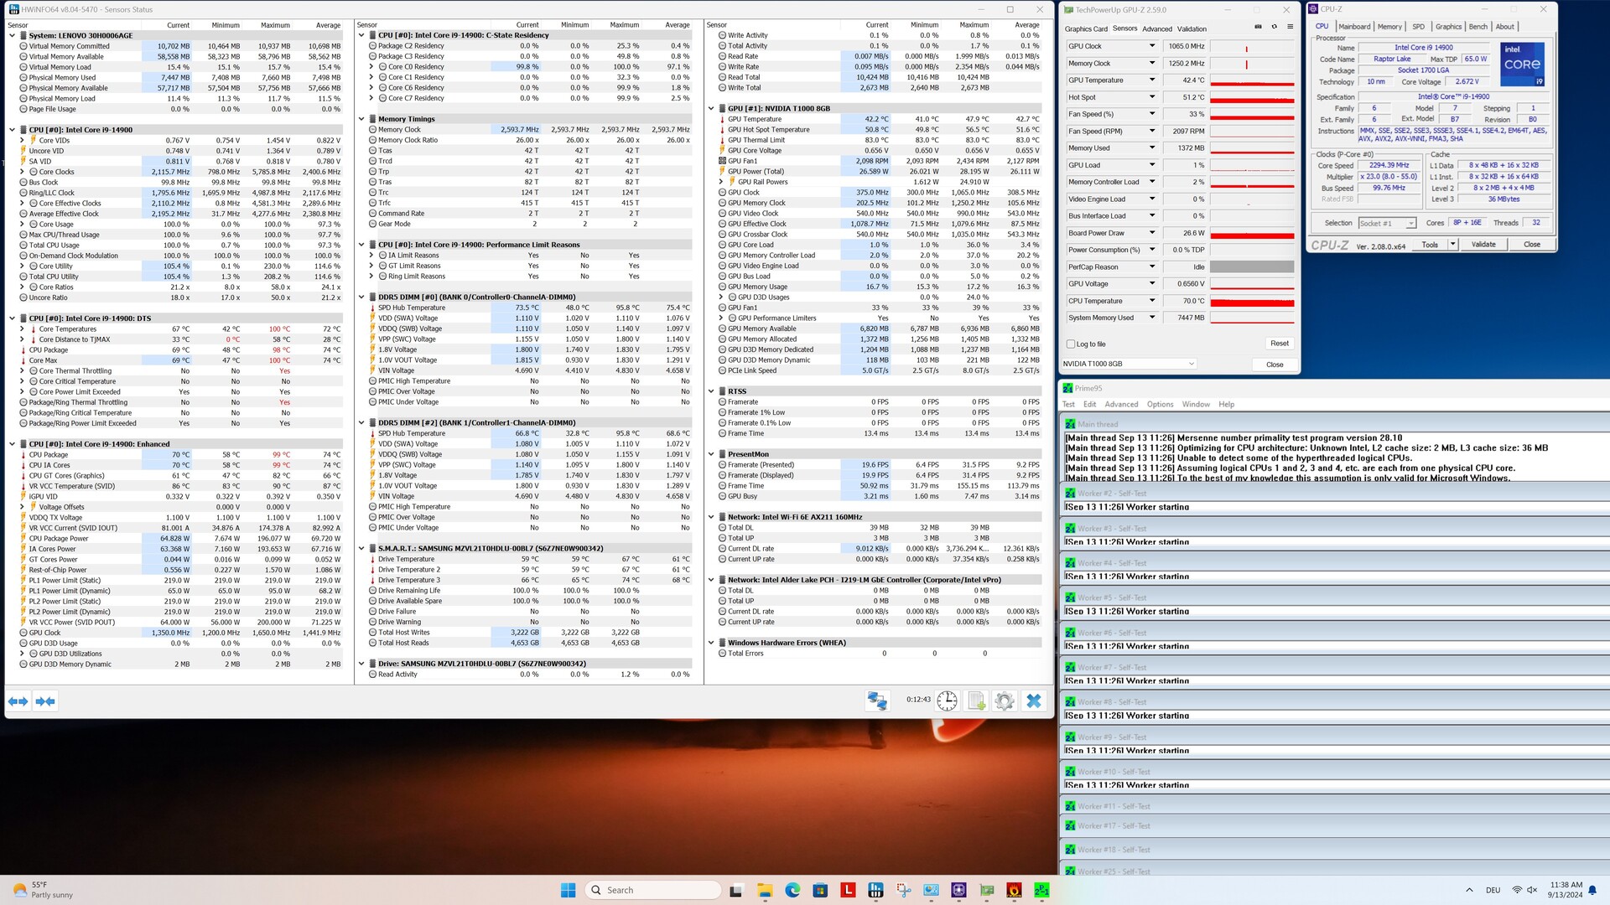Click the GPU-Z refresh icon

pos(1274,27)
